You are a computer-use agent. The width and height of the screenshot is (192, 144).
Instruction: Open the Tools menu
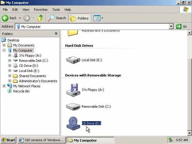pyautogui.click(x=56, y=10)
